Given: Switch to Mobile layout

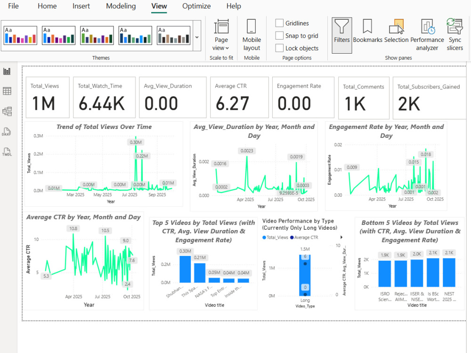Looking at the screenshot, I should point(252,35).
